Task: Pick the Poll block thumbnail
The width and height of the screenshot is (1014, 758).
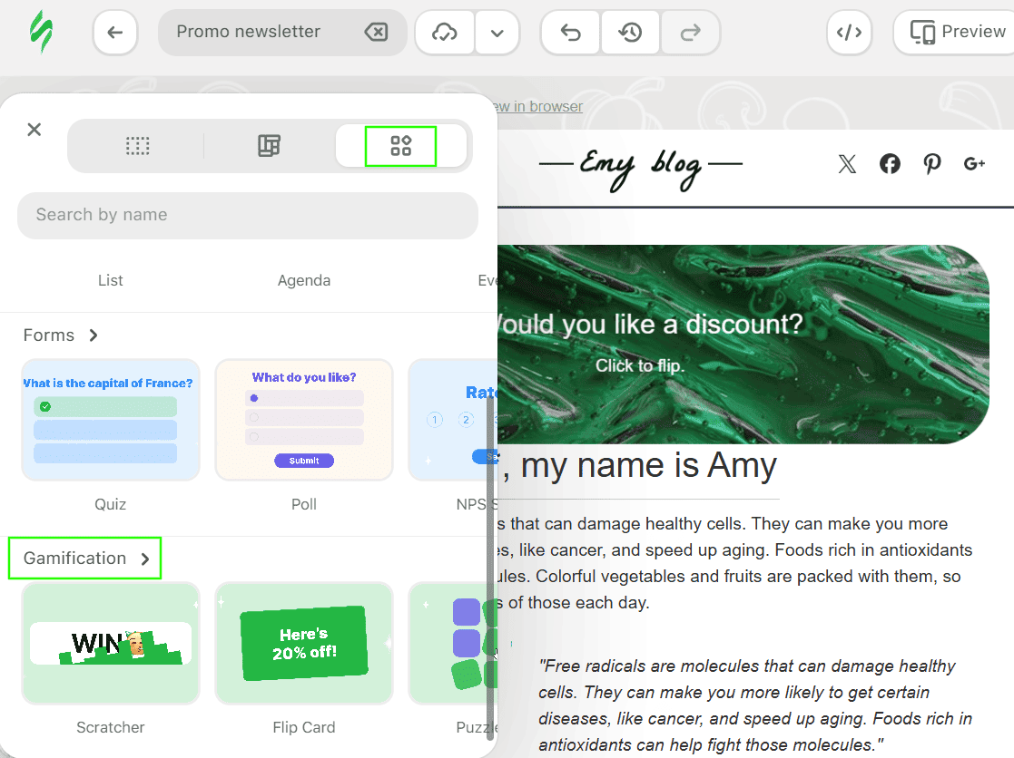Action: (x=304, y=420)
